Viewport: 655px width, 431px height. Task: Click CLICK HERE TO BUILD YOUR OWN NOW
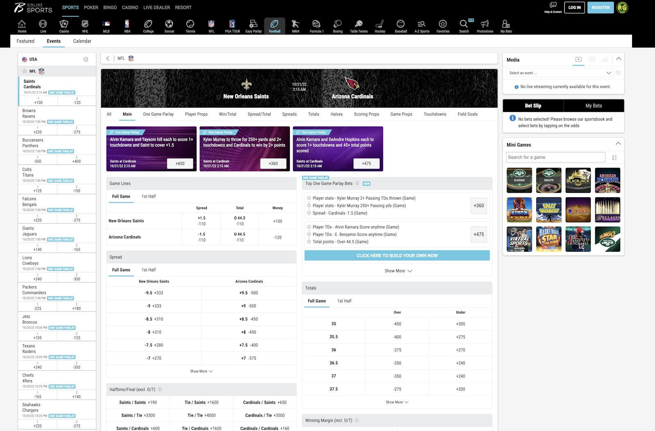pyautogui.click(x=397, y=255)
